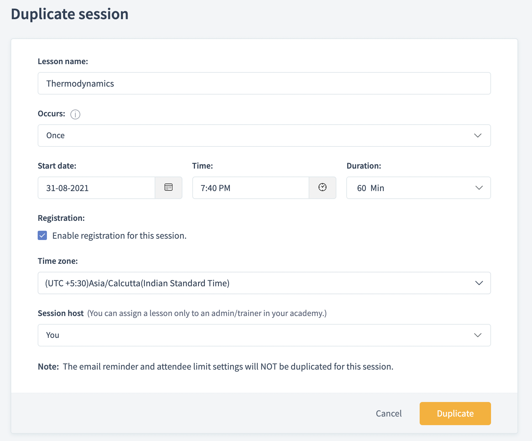Click Cancel to discard duplication
532x441 pixels.
[x=389, y=414]
